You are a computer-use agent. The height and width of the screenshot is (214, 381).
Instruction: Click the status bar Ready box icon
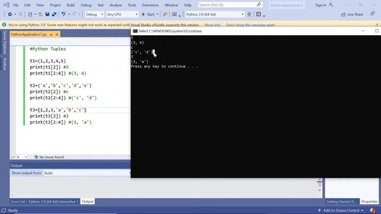[x=4, y=210]
